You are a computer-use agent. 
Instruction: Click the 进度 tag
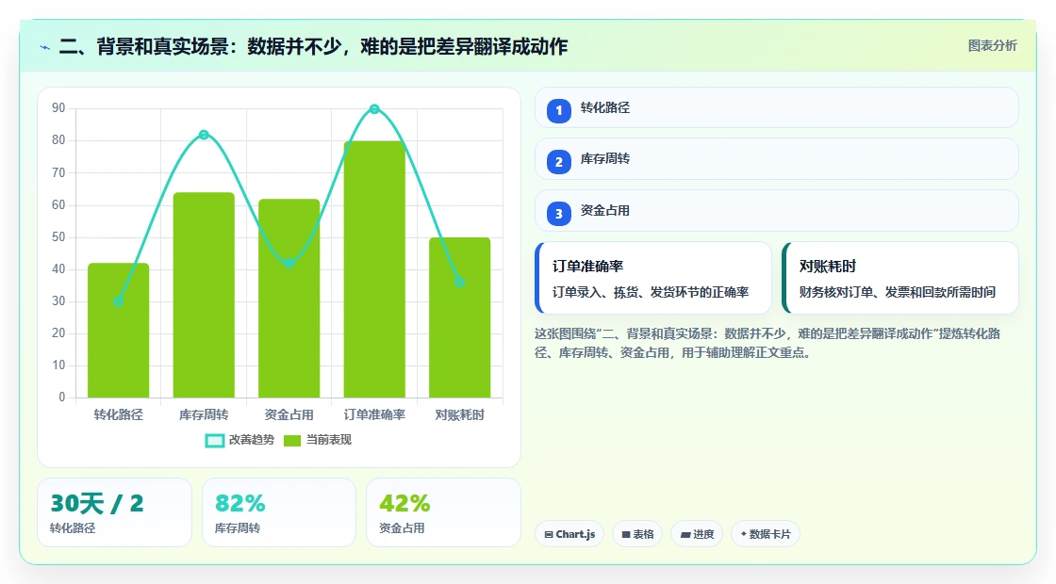[697, 534]
